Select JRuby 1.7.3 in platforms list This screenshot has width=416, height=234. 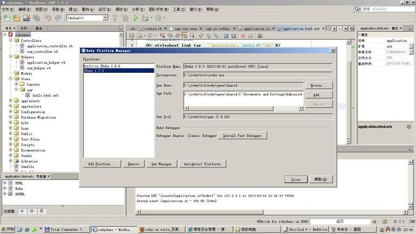click(118, 71)
